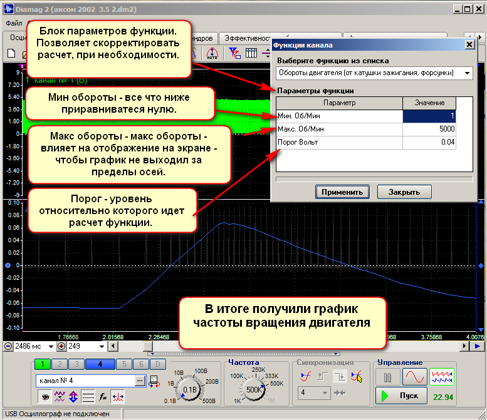The height and width of the screenshot is (420, 487).
Task: Select the red sine wave mode
Action: point(415,377)
